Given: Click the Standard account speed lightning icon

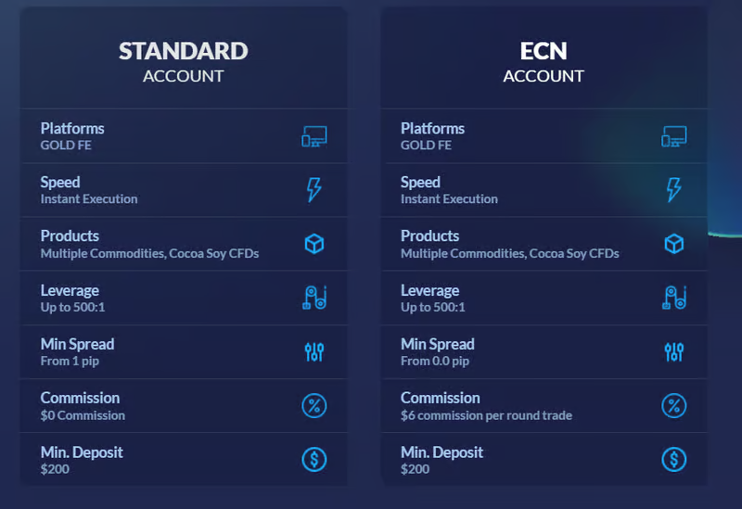Looking at the screenshot, I should (314, 190).
